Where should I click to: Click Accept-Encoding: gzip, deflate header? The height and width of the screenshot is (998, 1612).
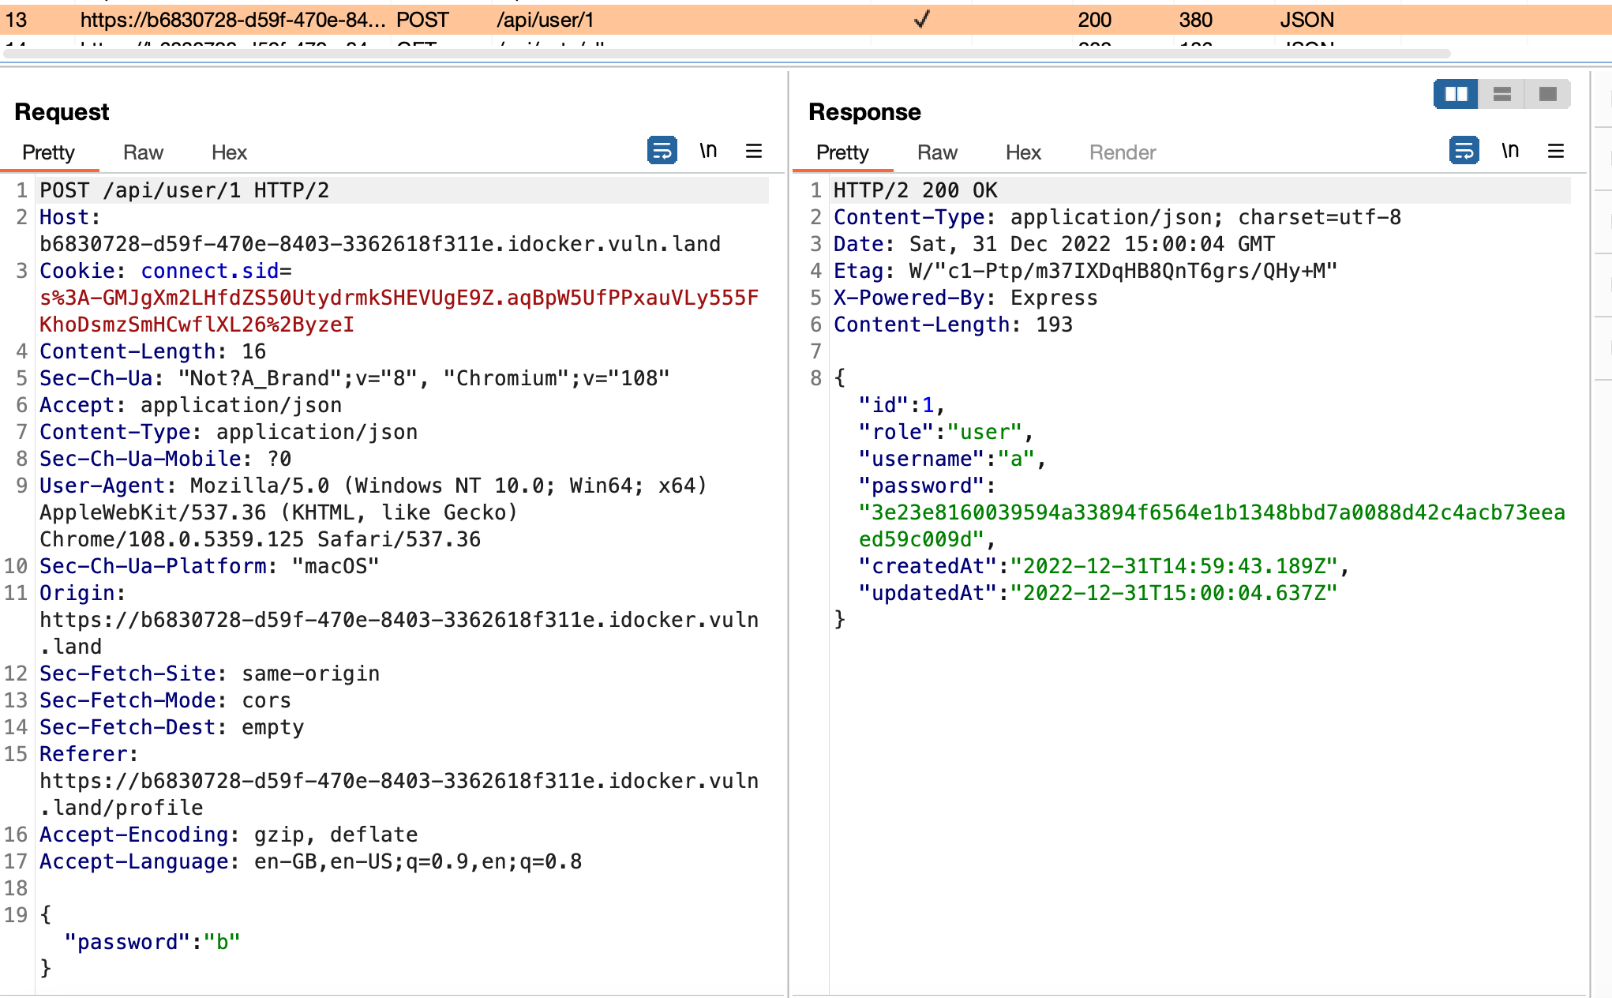point(228,835)
